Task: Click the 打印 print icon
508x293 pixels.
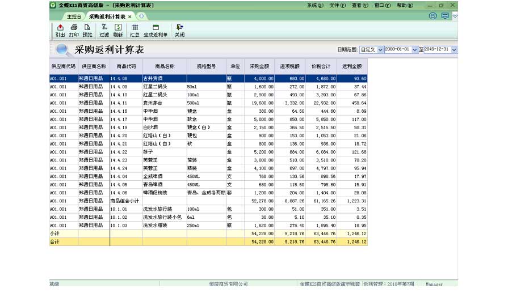Action: click(x=74, y=30)
